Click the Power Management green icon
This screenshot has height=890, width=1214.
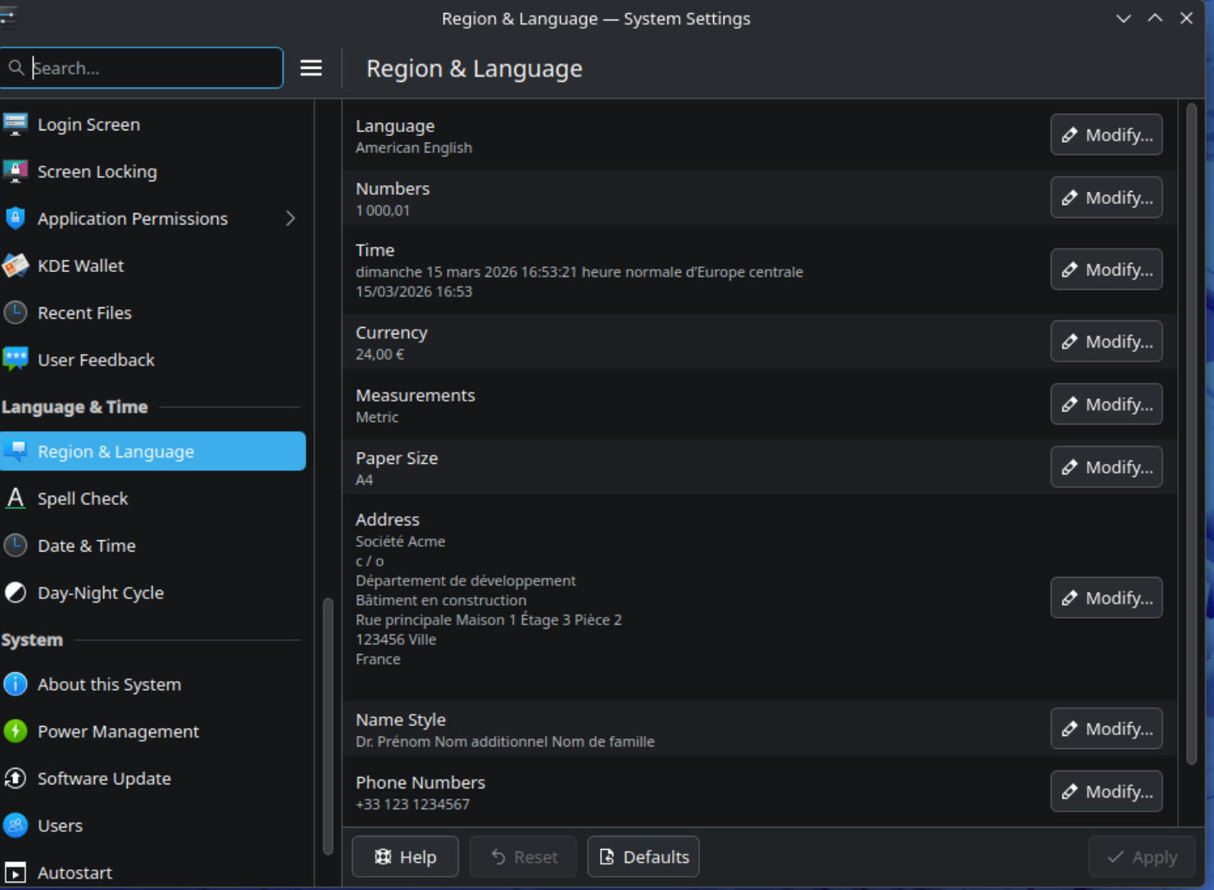pyautogui.click(x=16, y=731)
